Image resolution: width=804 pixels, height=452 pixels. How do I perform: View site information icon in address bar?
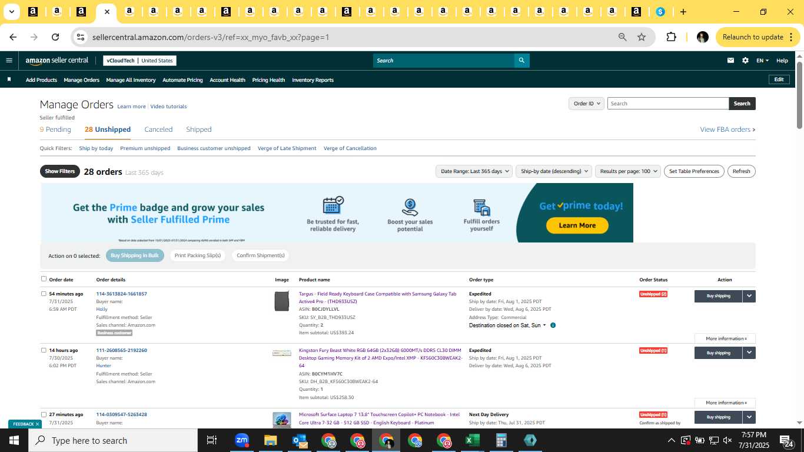point(80,37)
